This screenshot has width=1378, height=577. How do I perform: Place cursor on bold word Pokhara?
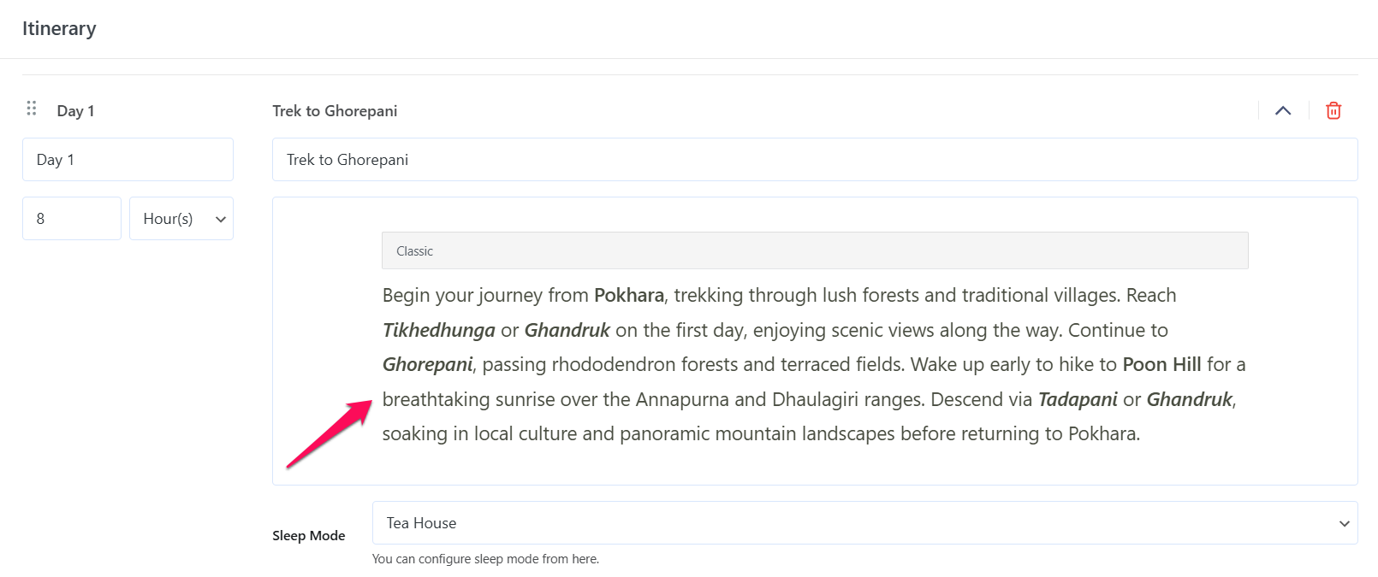[628, 296]
